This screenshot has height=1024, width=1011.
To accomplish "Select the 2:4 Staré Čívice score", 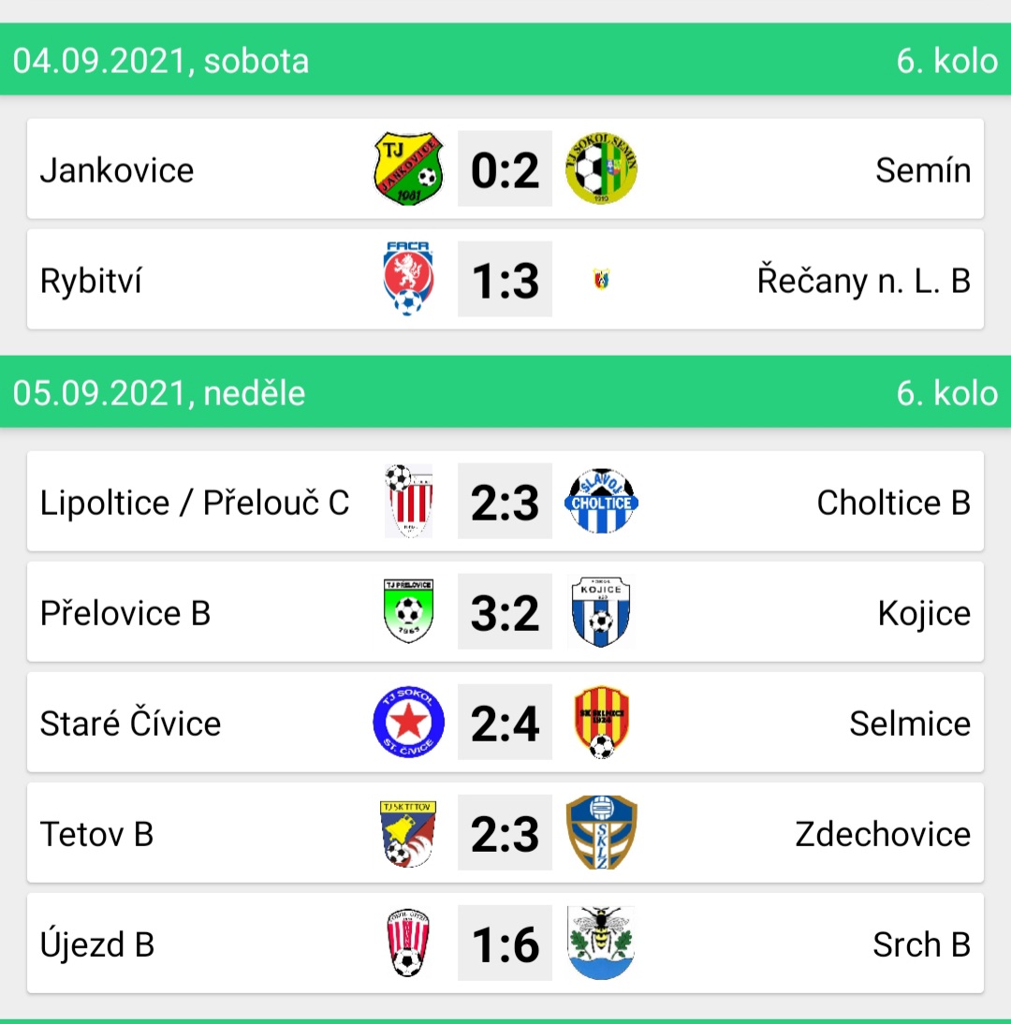I will 505,723.
